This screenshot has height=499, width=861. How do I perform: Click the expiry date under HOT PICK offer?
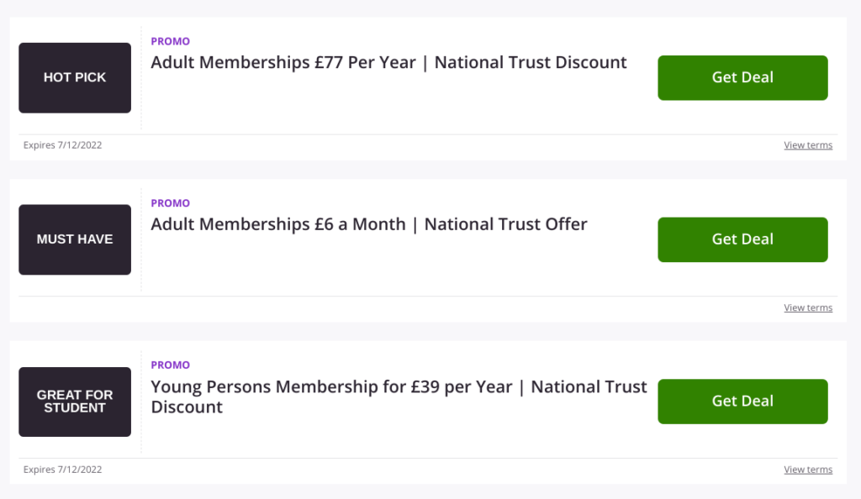pyautogui.click(x=62, y=145)
